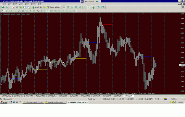The width and height of the screenshot is (185, 117).
Task: Toggle chart auto scroll
Action: tap(85, 7)
